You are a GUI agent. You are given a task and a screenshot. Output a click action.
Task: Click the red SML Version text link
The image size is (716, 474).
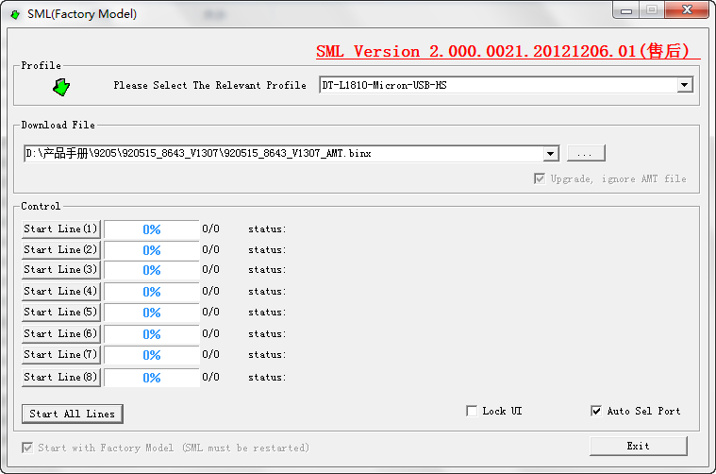pos(508,51)
